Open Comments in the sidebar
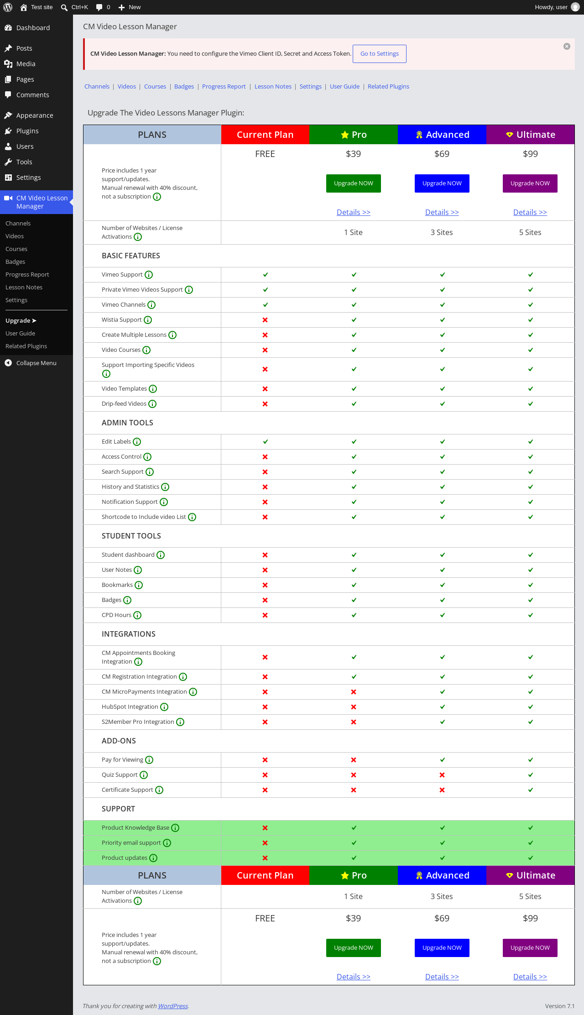 36,95
